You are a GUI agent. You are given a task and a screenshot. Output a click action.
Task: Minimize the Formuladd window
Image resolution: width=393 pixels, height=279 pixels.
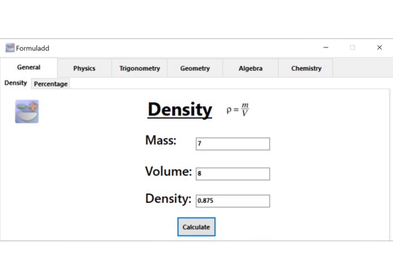coord(326,47)
